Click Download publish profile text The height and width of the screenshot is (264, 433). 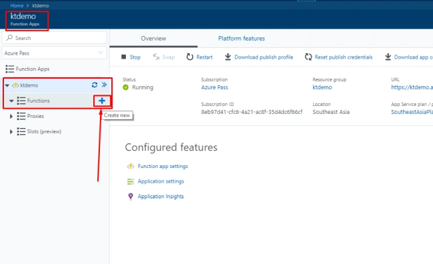(x=264, y=57)
